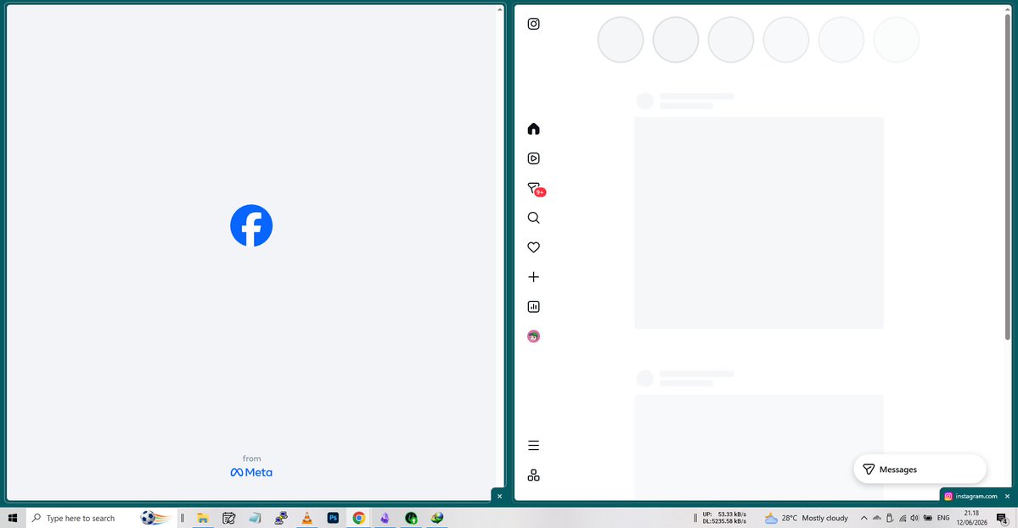Open the Windows Start menu
This screenshot has width=1018, height=528.
(13, 518)
